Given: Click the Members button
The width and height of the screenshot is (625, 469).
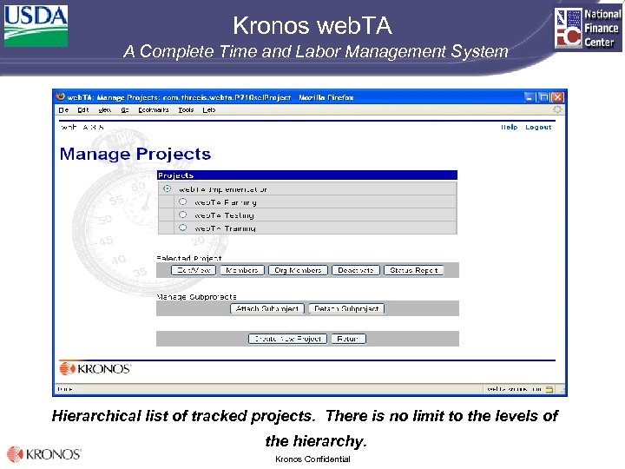Looking at the screenshot, I should pos(242,270).
